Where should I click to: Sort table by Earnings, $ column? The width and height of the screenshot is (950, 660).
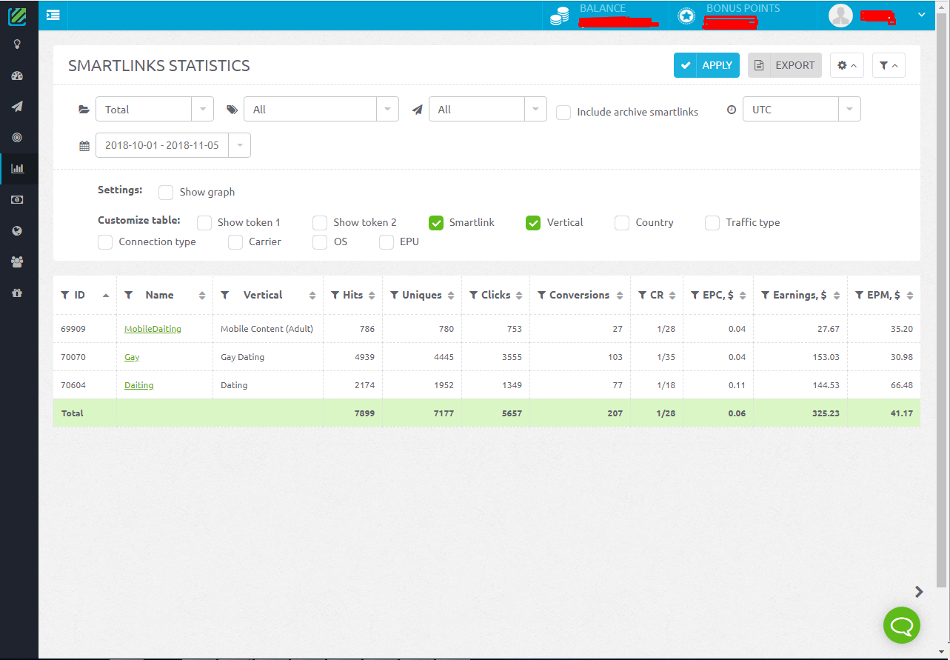point(800,295)
